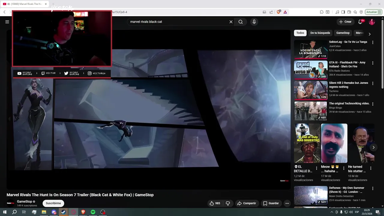Screen dimensions: 384x216
Task: Click the Compartir share button
Action: pos(247,203)
